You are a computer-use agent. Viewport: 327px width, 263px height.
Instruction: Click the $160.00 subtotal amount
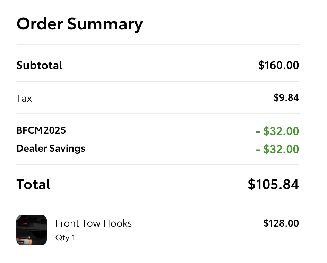click(x=278, y=65)
